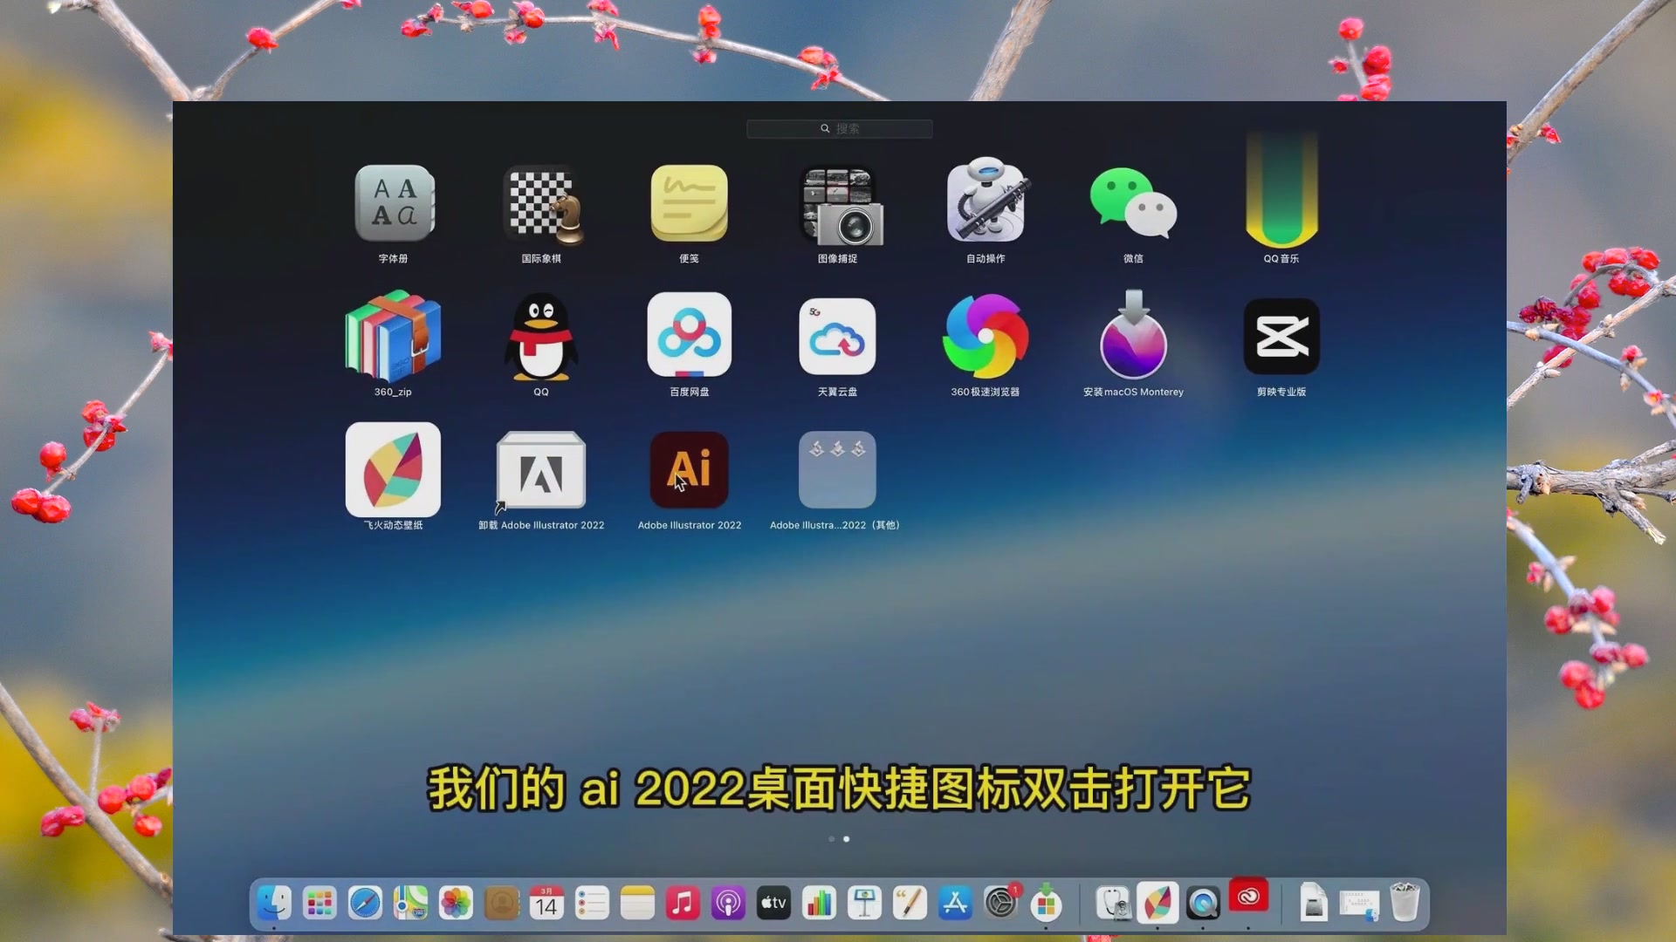
Task: Open Finder from the Dock
Action: click(274, 904)
